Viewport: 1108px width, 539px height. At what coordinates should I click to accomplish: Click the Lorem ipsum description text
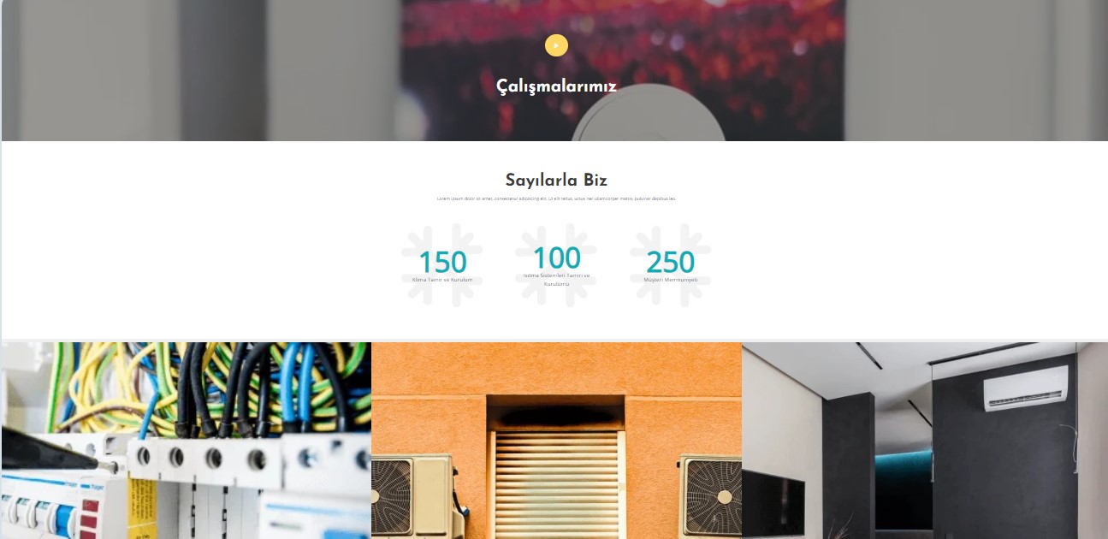[x=556, y=198]
